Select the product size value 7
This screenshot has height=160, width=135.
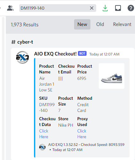pyautogui.click(x=59, y=110)
